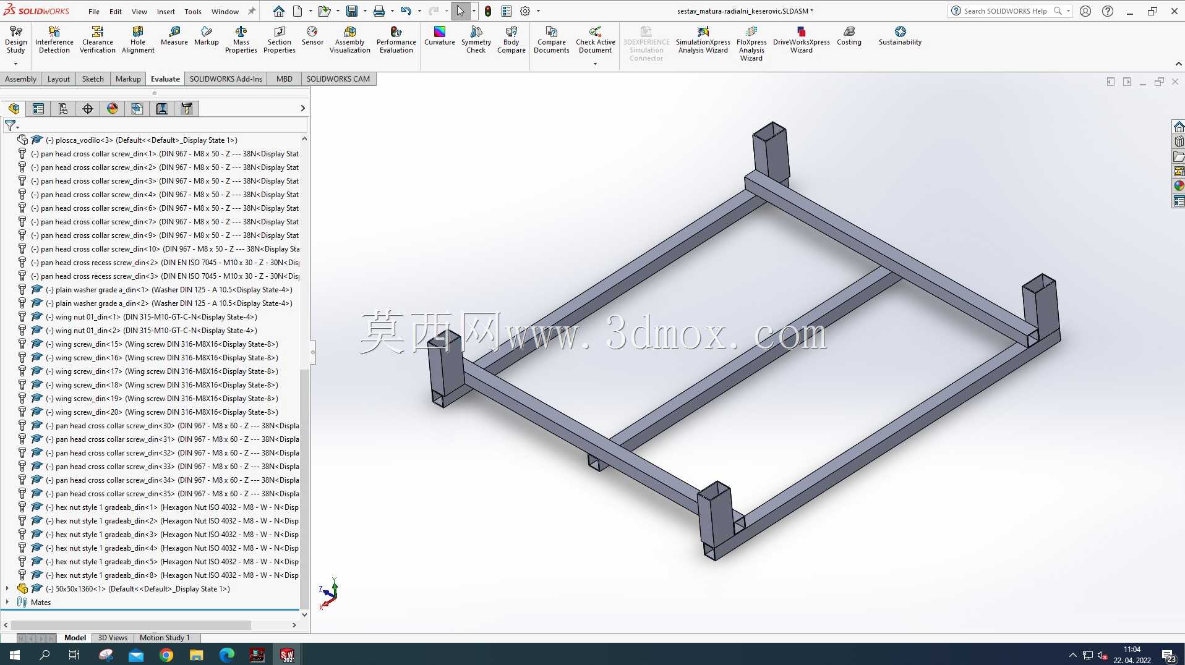Click the Home icon in top toolbar
Viewport: 1185px width, 665px height.
pyautogui.click(x=279, y=11)
